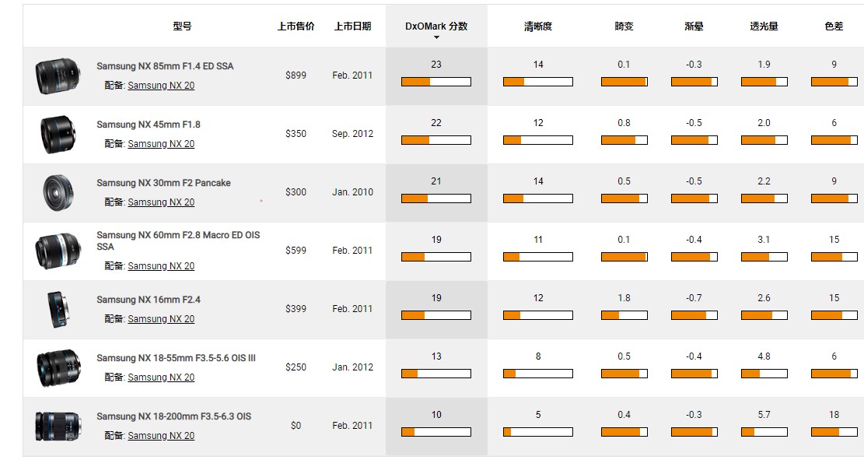Click the Samsung NX 16mm F2.4 lens image
The height and width of the screenshot is (474, 864).
(x=58, y=309)
